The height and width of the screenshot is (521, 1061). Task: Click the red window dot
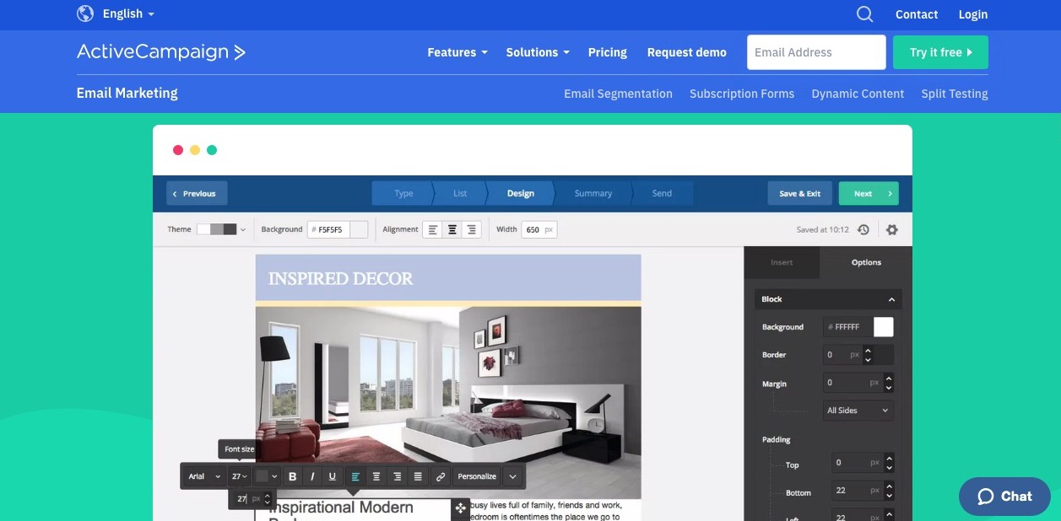[x=178, y=150]
